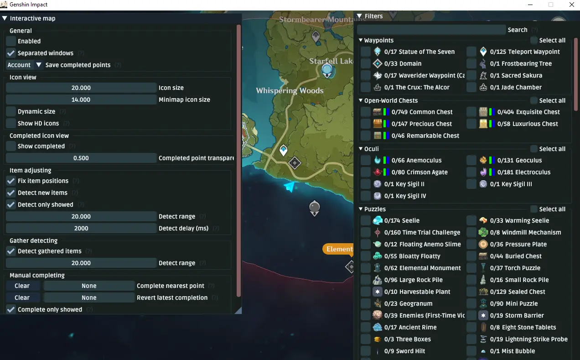The image size is (580, 360).
Task: Click the teleport waypoint marker on the map
Action: point(283,150)
